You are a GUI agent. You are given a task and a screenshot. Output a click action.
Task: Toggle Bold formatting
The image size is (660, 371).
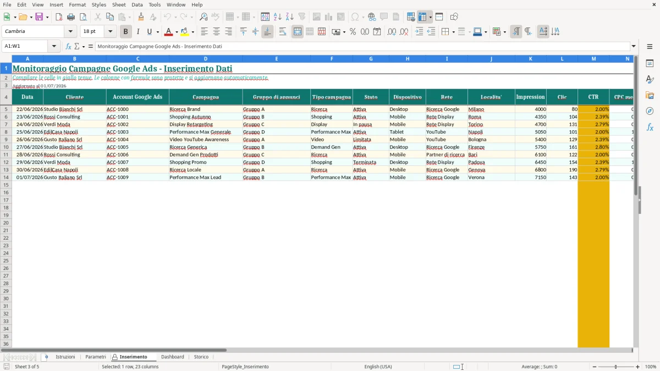click(126, 32)
